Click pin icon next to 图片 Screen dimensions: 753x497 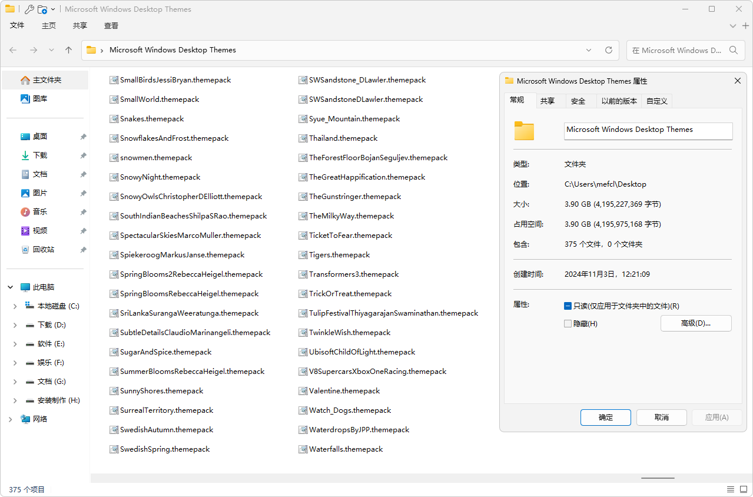tap(83, 193)
